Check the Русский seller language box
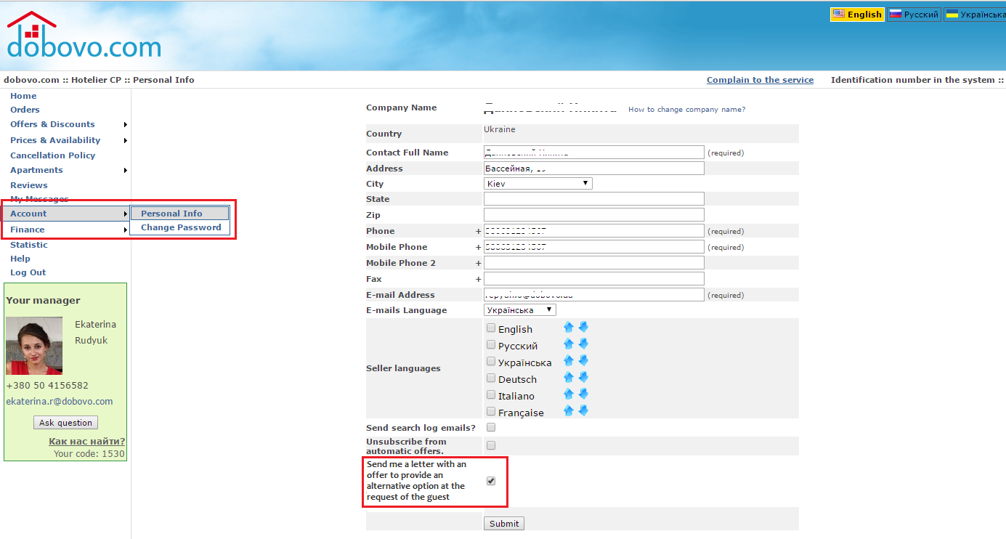This screenshot has height=539, width=1006. click(x=491, y=345)
